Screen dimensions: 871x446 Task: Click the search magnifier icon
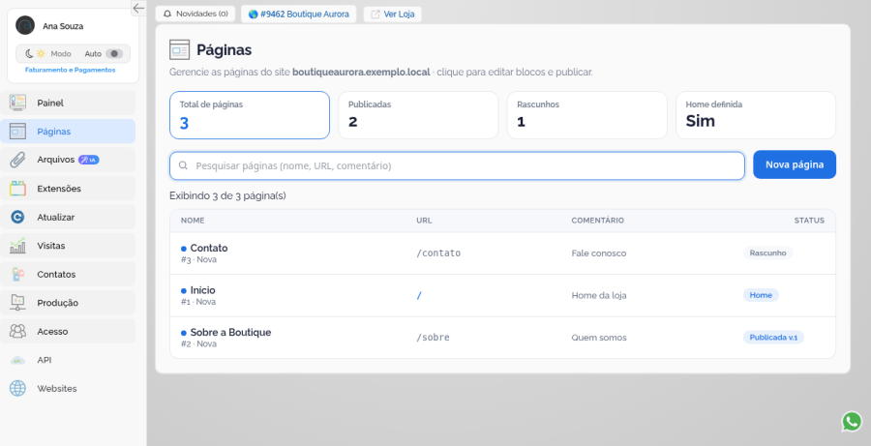click(183, 165)
